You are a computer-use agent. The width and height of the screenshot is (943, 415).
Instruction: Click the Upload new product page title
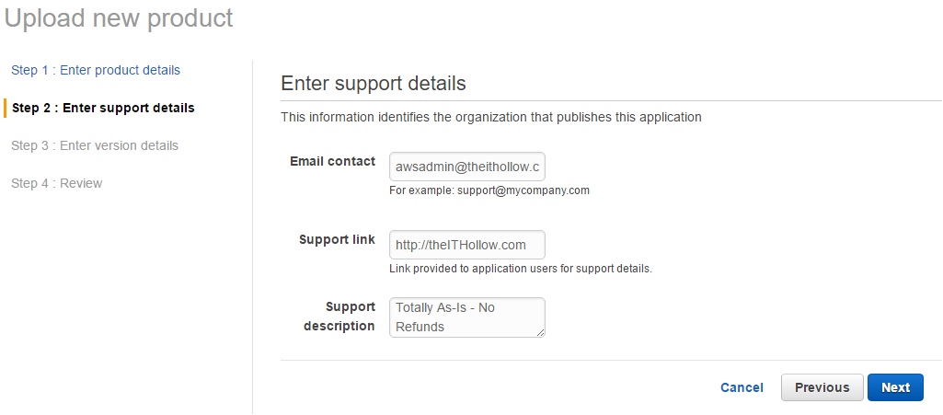click(x=119, y=17)
